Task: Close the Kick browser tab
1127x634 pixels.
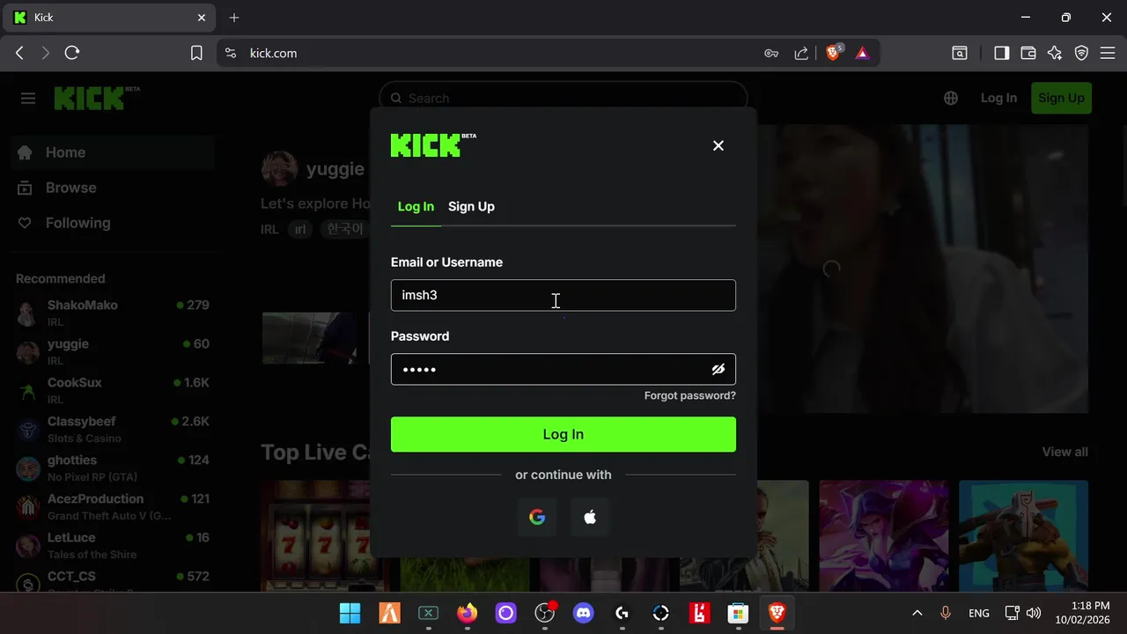Action: (x=202, y=18)
